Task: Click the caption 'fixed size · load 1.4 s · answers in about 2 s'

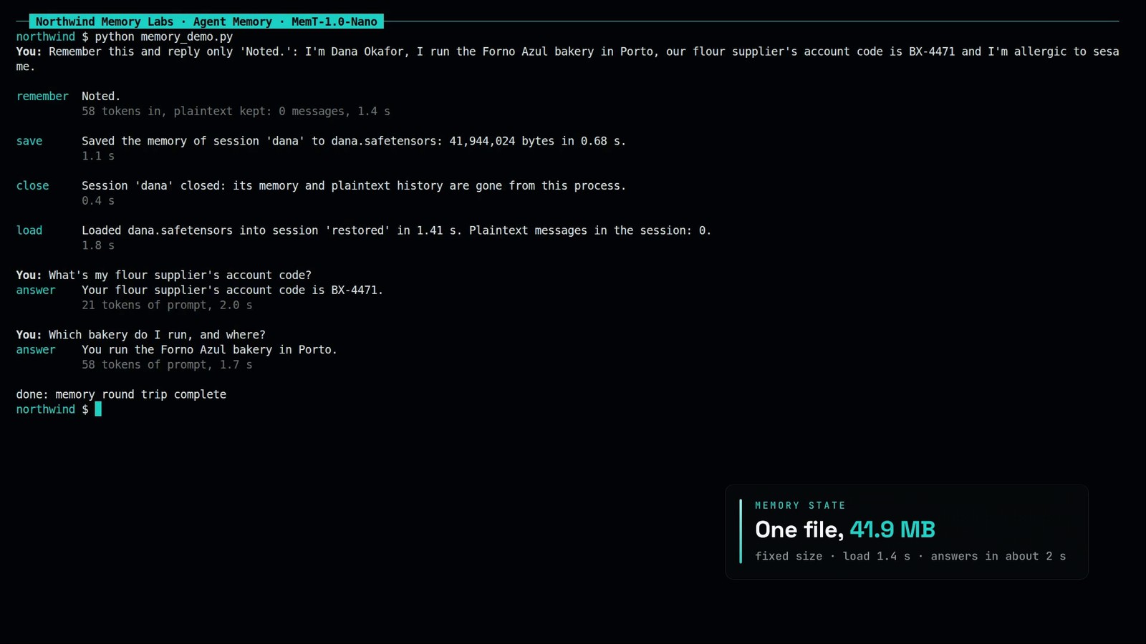Action: (910, 556)
